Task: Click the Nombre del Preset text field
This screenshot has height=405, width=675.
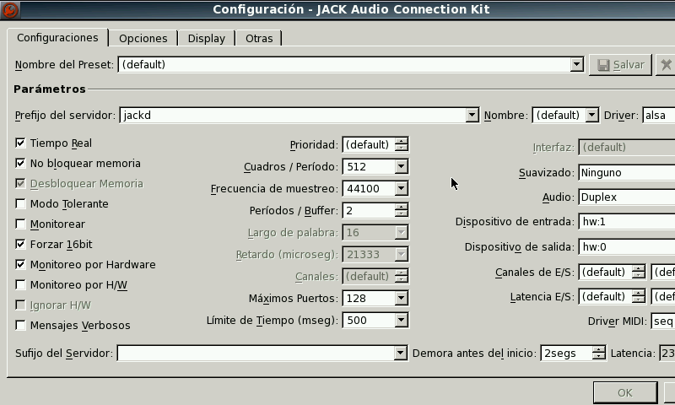Action: (344, 65)
